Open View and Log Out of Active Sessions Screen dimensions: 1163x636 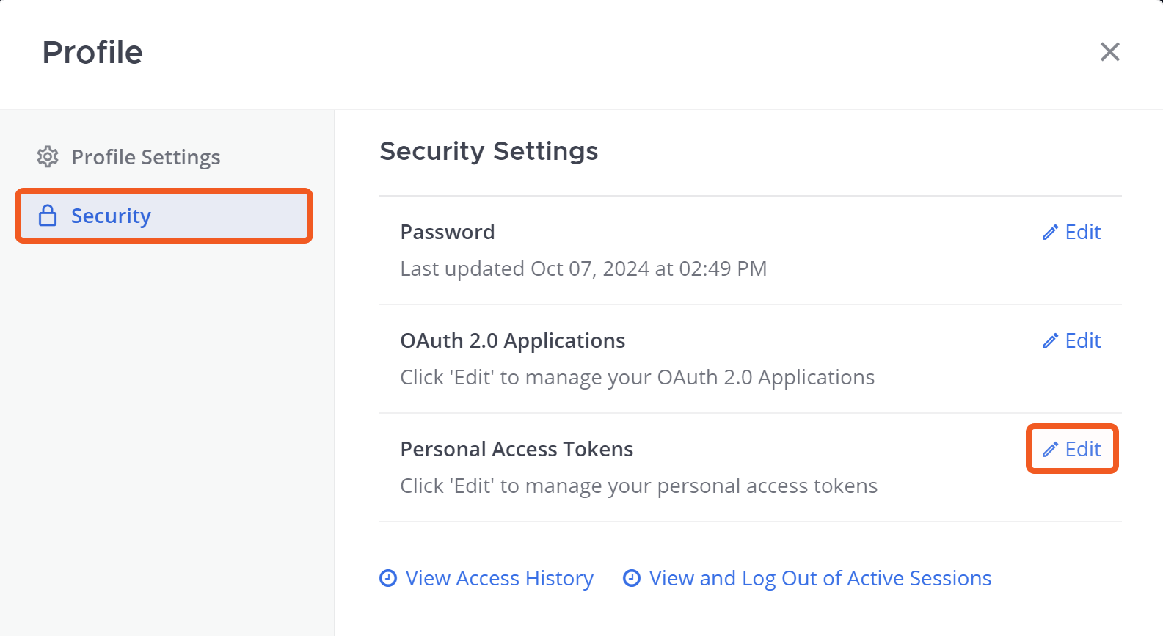pos(820,578)
